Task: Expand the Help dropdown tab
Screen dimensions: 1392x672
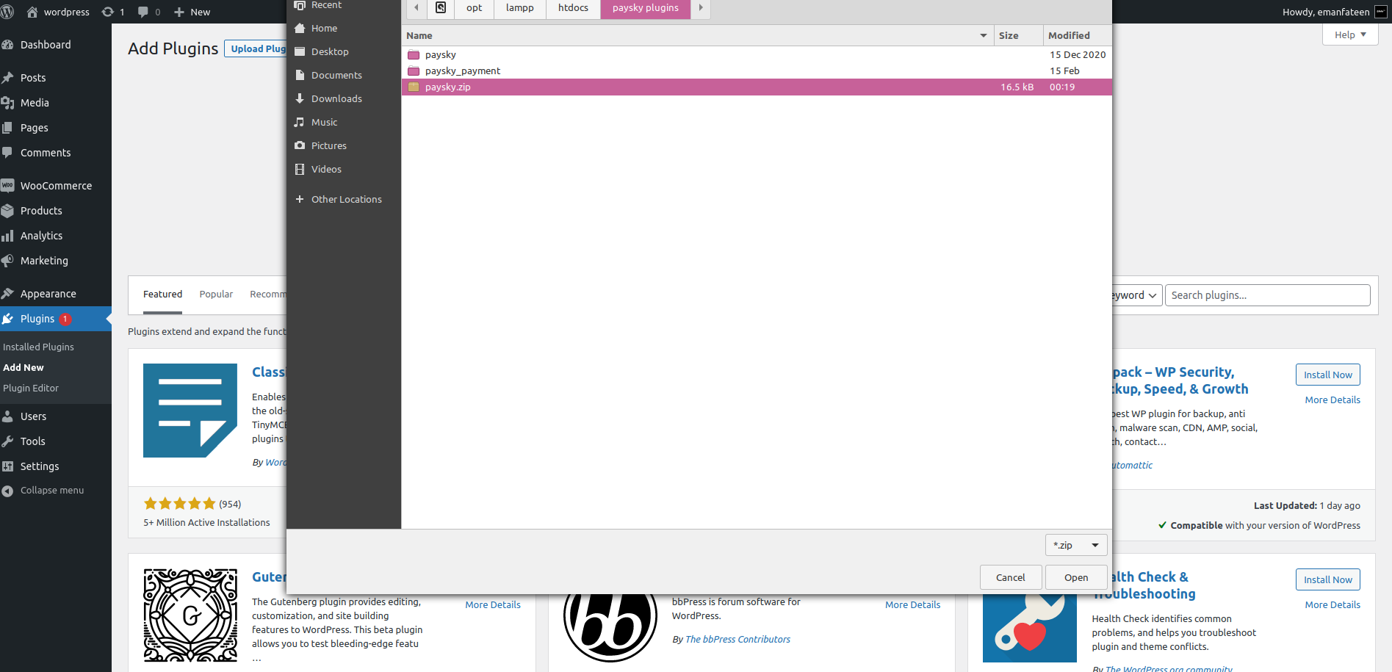Action: pos(1350,35)
